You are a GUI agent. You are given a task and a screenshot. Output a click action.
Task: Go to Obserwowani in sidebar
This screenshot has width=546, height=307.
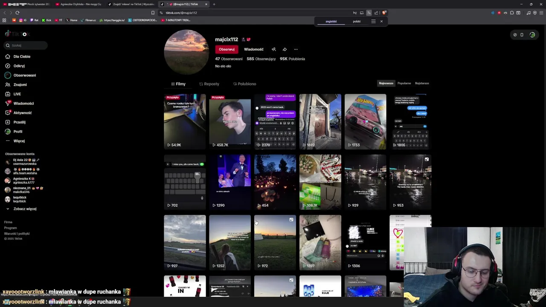point(20,75)
